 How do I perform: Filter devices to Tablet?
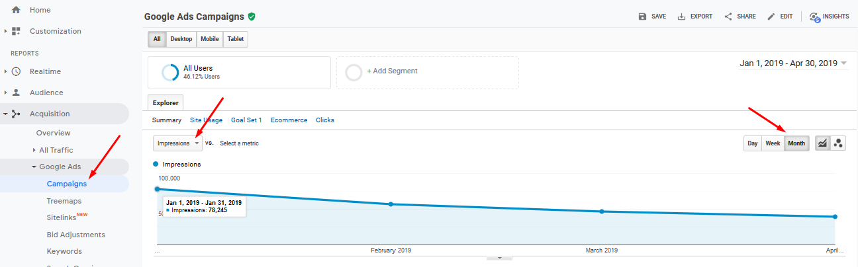point(236,39)
